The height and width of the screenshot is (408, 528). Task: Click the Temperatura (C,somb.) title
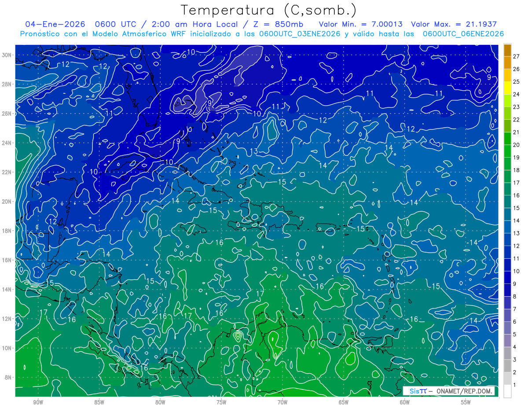269,10
